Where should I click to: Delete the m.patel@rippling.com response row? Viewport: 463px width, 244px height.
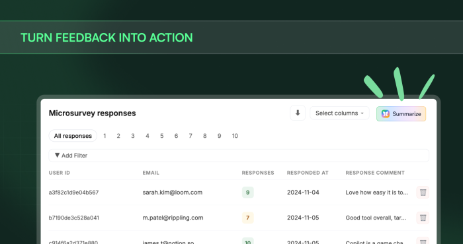pyautogui.click(x=423, y=218)
